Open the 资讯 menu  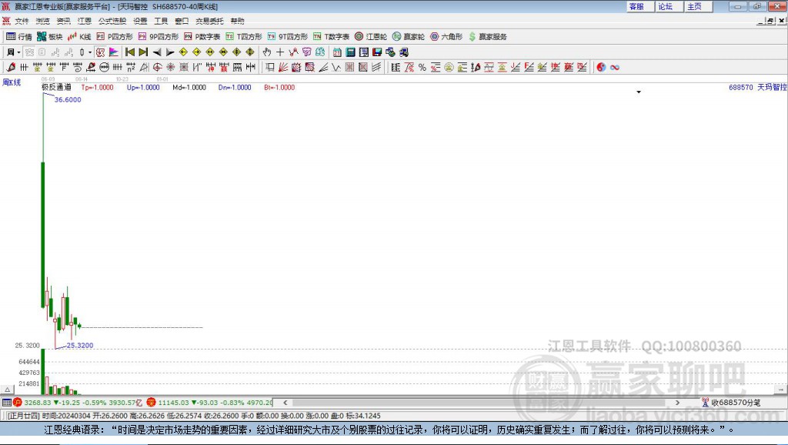click(63, 21)
